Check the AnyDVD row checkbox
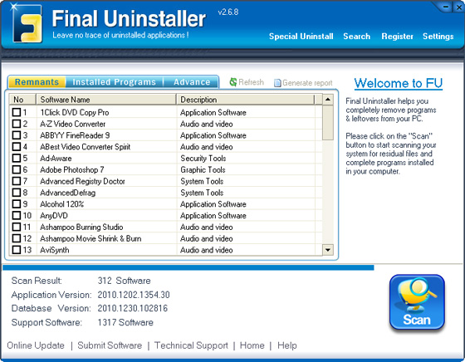 click(17, 215)
